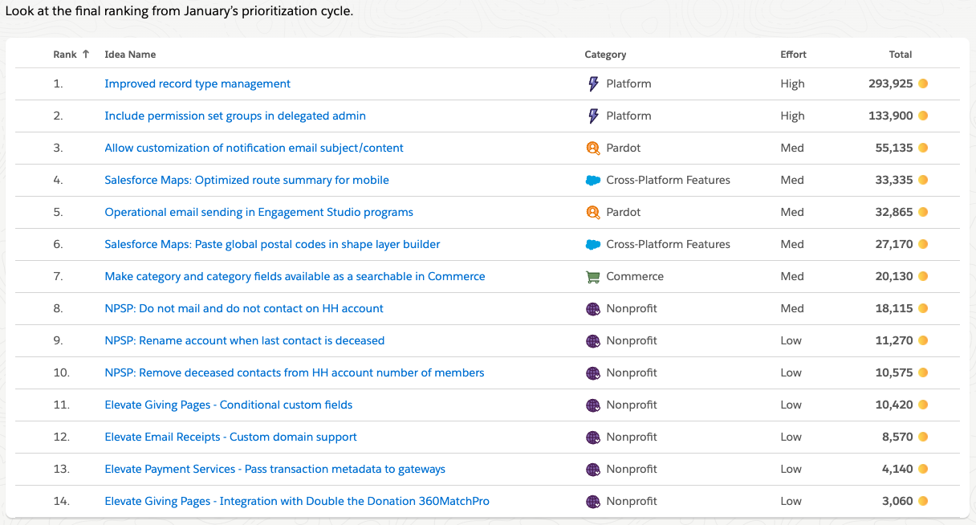The image size is (976, 525).
Task: Open NPSP: Do not mail and do not contact
Action: click(244, 308)
